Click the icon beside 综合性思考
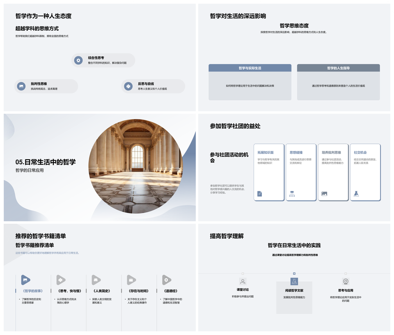Image resolution: width=394 pixels, height=335 pixels. point(78,60)
